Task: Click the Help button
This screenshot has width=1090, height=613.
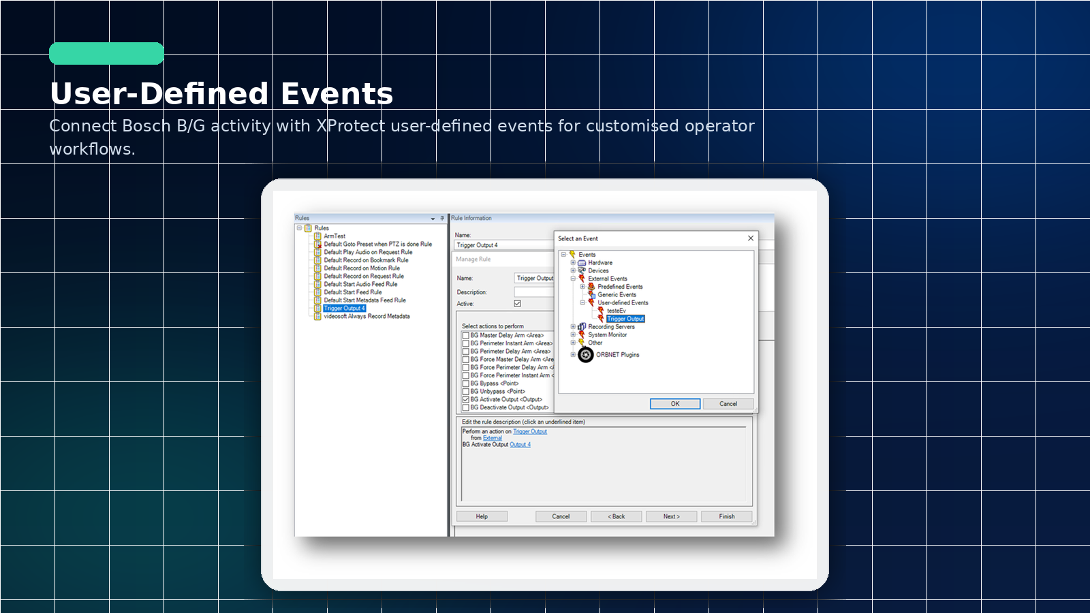Action: 482,516
